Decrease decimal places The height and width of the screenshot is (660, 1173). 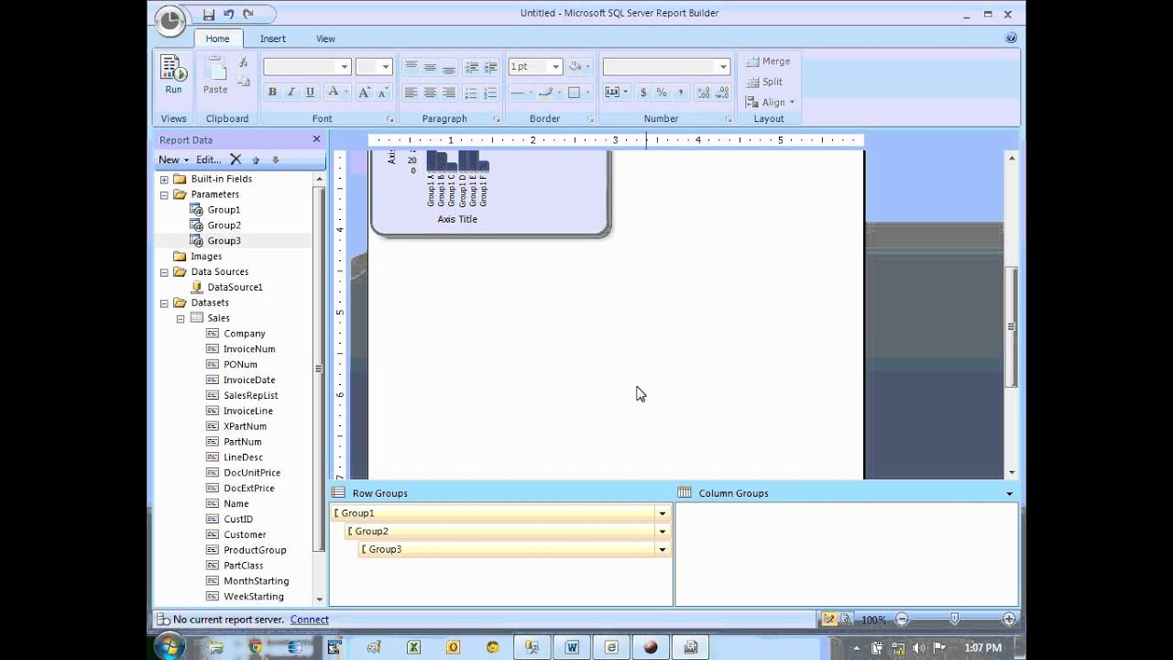[722, 93]
